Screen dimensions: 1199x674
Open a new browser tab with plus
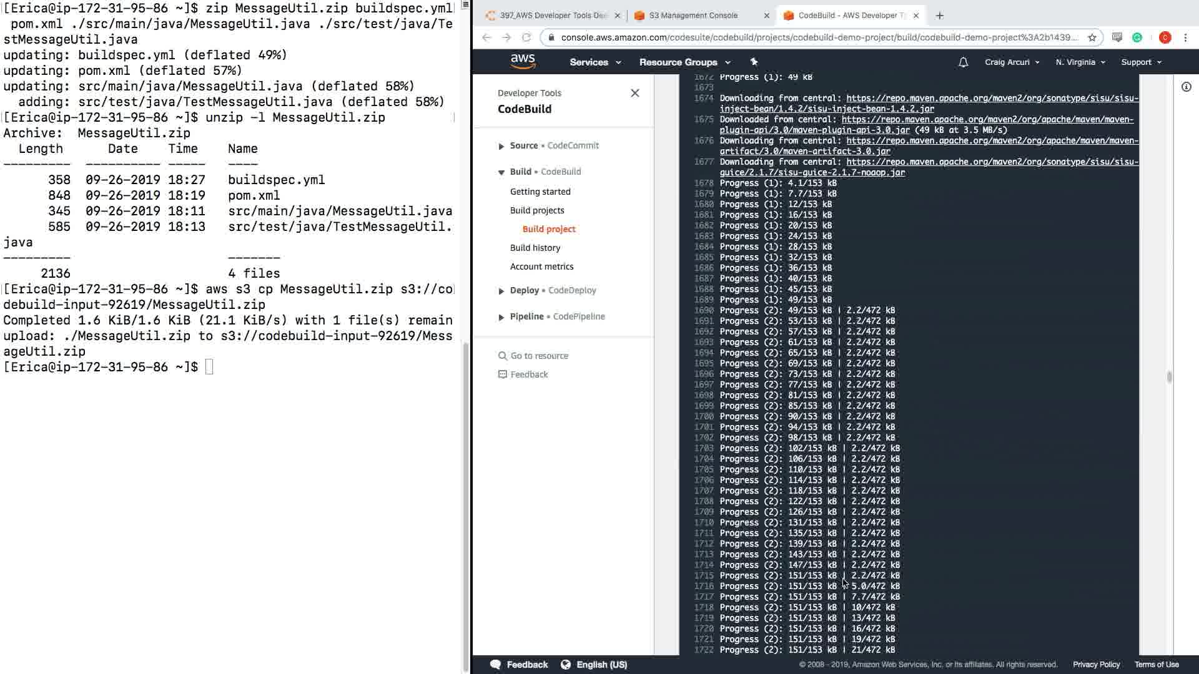pyautogui.click(x=939, y=16)
